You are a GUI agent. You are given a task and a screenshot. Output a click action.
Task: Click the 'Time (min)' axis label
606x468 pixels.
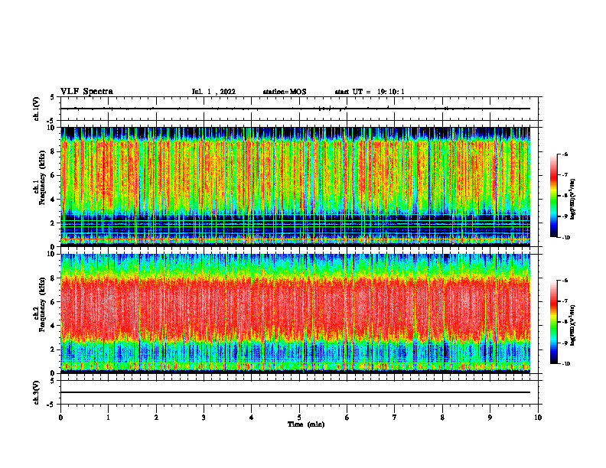(306, 424)
